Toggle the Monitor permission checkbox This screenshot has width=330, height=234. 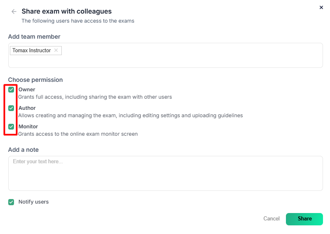click(x=11, y=127)
